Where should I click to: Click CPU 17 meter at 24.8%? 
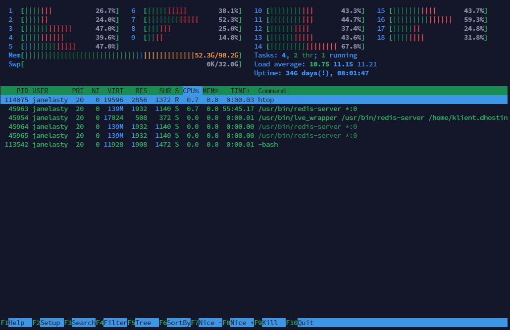(x=432, y=29)
